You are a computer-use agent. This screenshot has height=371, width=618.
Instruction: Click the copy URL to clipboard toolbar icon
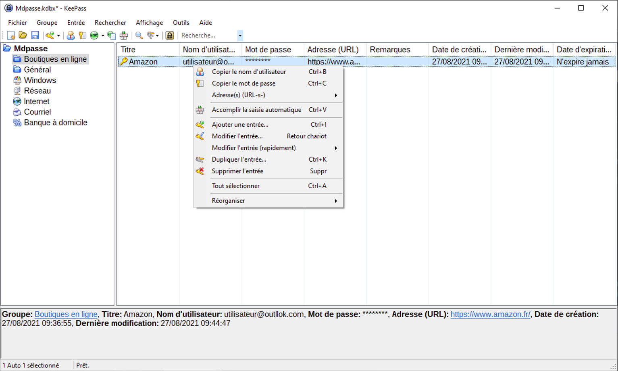point(112,35)
